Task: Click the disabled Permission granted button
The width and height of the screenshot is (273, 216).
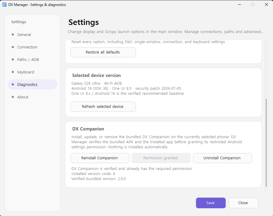Action: click(x=161, y=158)
